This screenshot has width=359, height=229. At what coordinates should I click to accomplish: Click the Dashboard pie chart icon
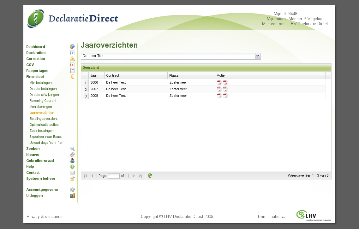(x=72, y=47)
